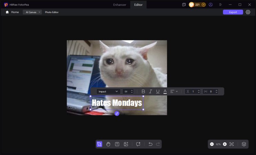This screenshot has width=256, height=155.
Task: Choose the text tool in bottom toolbar
Action: tap(117, 144)
